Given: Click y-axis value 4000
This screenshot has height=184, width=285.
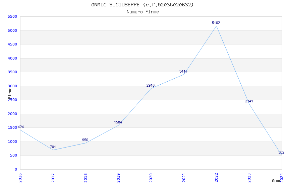Looking at the screenshot, I should pyautogui.click(x=12, y=58).
